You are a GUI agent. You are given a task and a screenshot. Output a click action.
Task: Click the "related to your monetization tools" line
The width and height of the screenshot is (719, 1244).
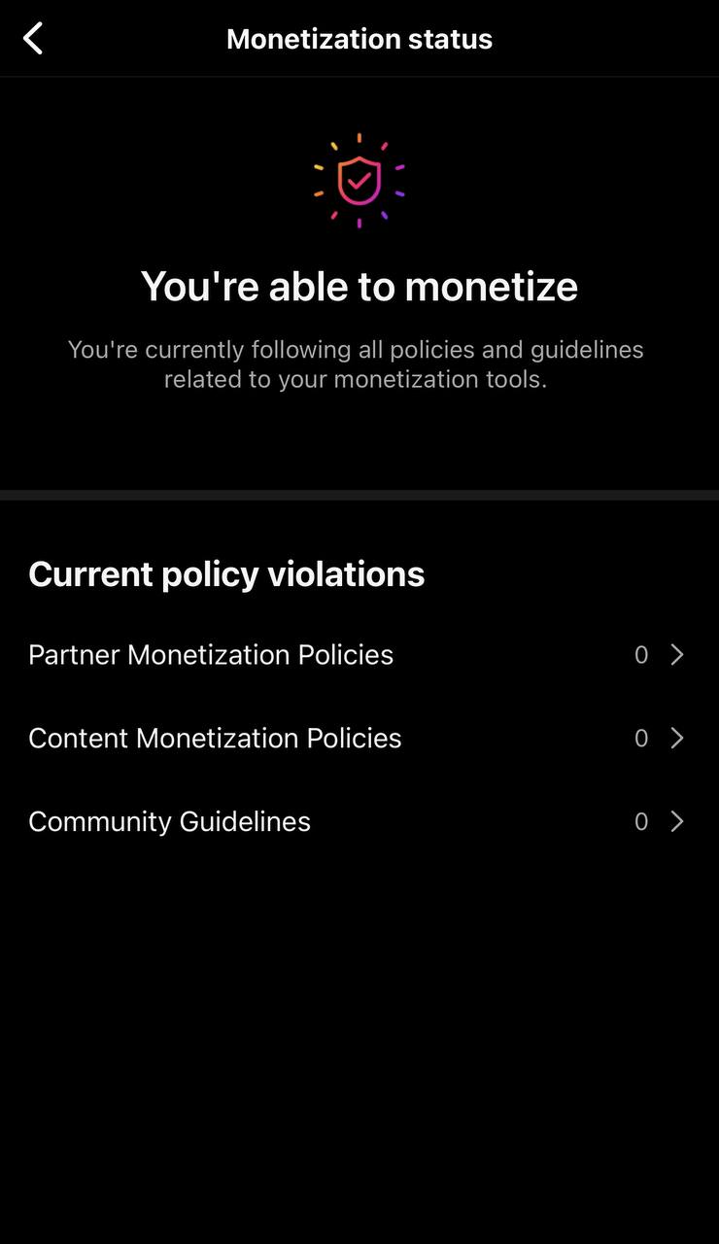click(356, 378)
